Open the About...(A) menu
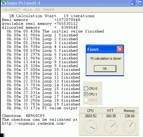Image resolution: width=143 pixels, height=137 pixels. click(x=31, y=9)
